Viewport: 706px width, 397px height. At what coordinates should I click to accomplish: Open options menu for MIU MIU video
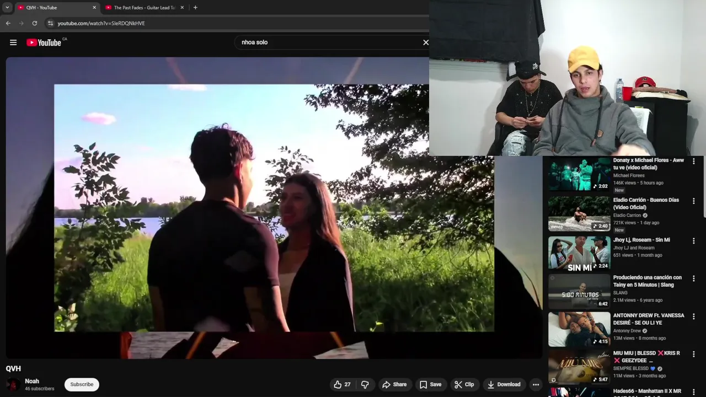(x=694, y=354)
